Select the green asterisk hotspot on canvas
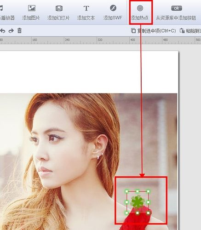Image resolution: width=201 pixels, height=230 pixels. point(138,201)
